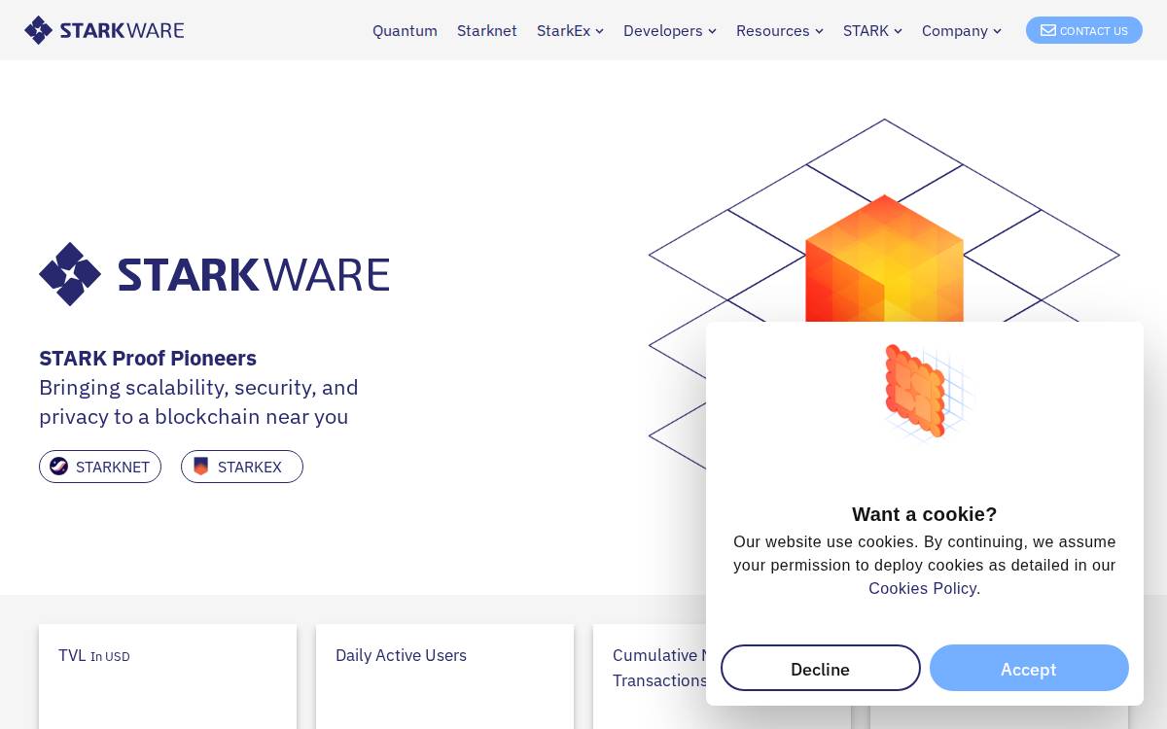Click the envelope icon in Contact Us
The width and height of the screenshot is (1167, 729).
click(x=1048, y=30)
